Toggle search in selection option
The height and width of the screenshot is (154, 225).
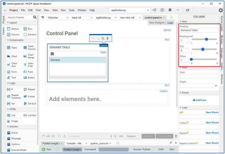(x=59, y=136)
